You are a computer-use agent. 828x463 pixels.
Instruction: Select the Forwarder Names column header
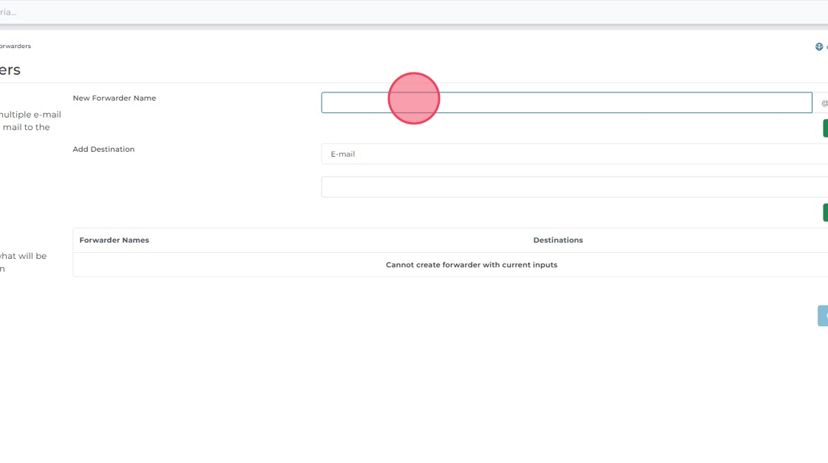(115, 240)
